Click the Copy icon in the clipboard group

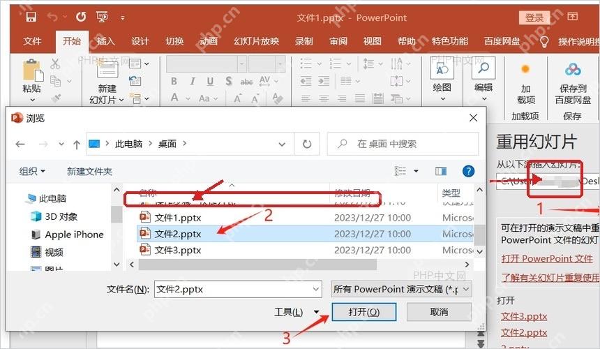56,81
